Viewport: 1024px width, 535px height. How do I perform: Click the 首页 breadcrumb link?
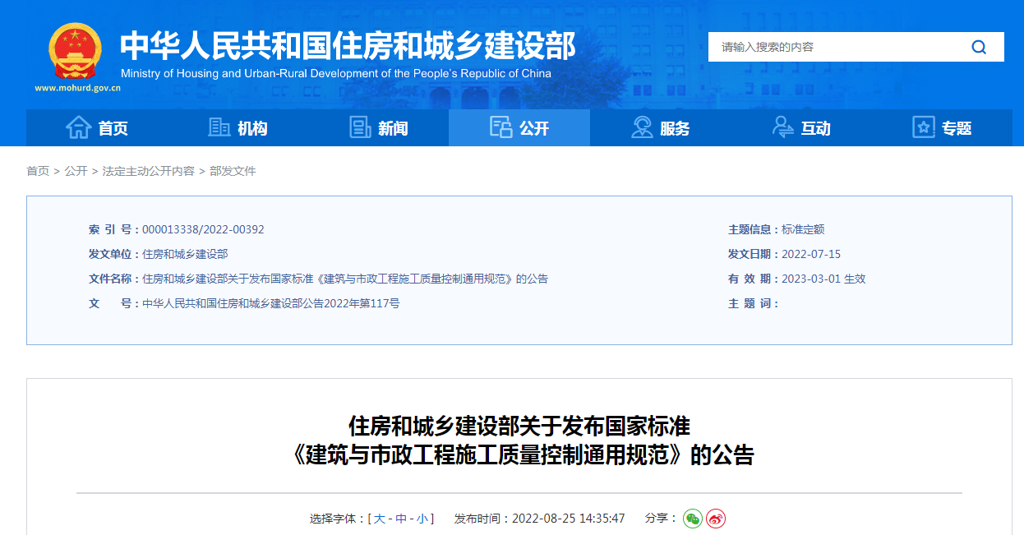point(38,171)
